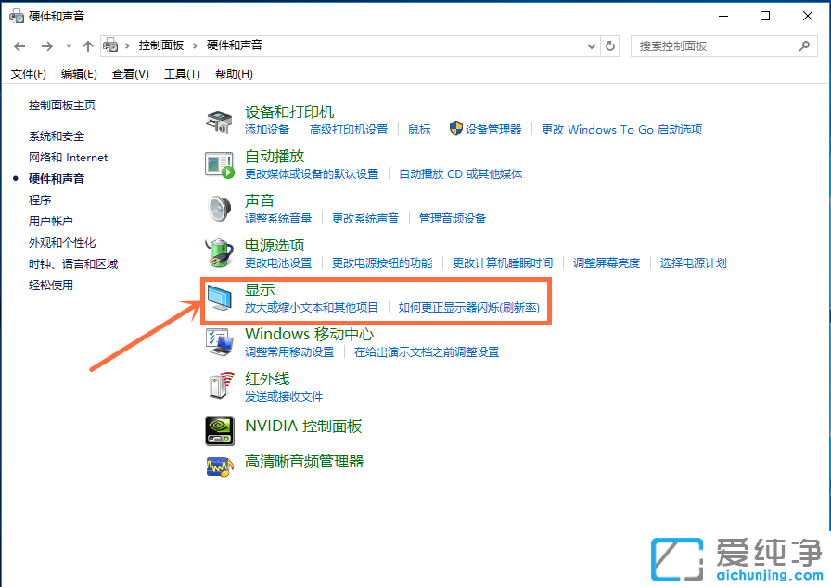Open the NVIDIA Control Panel icon
Screen dimensions: 831x587
point(219,430)
